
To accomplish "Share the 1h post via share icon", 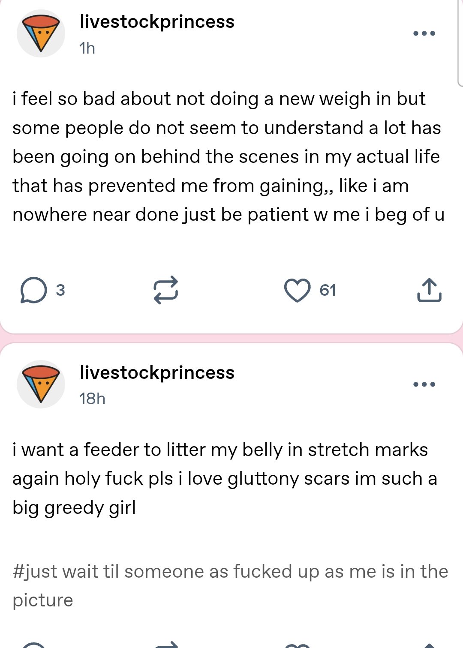I will [x=429, y=290].
